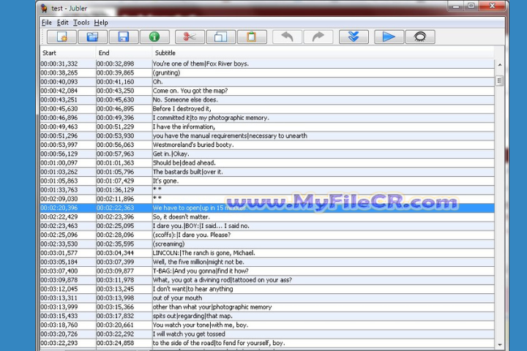The width and height of the screenshot is (527, 351).
Task: Select row "you have the manual requirements|necessary to unearth"
Action: coord(267,136)
